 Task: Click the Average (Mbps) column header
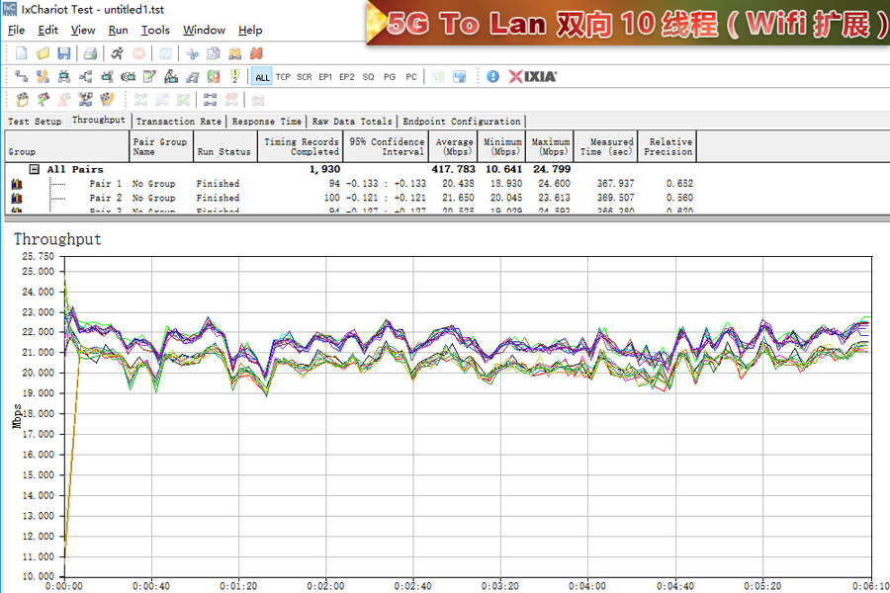point(455,146)
